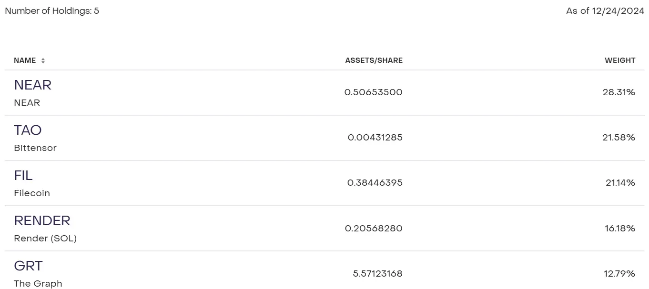Click the Number of Holdings: 5 text
Image resolution: width=649 pixels, height=289 pixels.
coord(52,10)
